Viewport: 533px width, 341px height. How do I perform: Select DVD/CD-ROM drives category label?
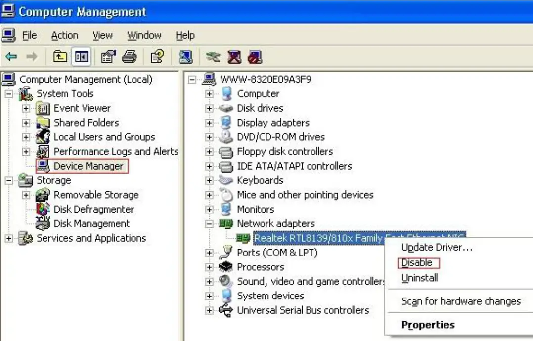pyautogui.click(x=281, y=137)
